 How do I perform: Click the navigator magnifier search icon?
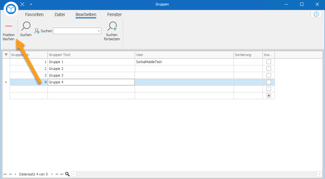(68, 174)
